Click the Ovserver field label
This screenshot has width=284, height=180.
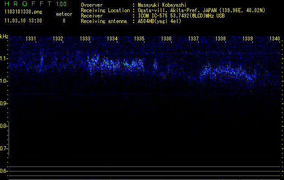pos(92,5)
